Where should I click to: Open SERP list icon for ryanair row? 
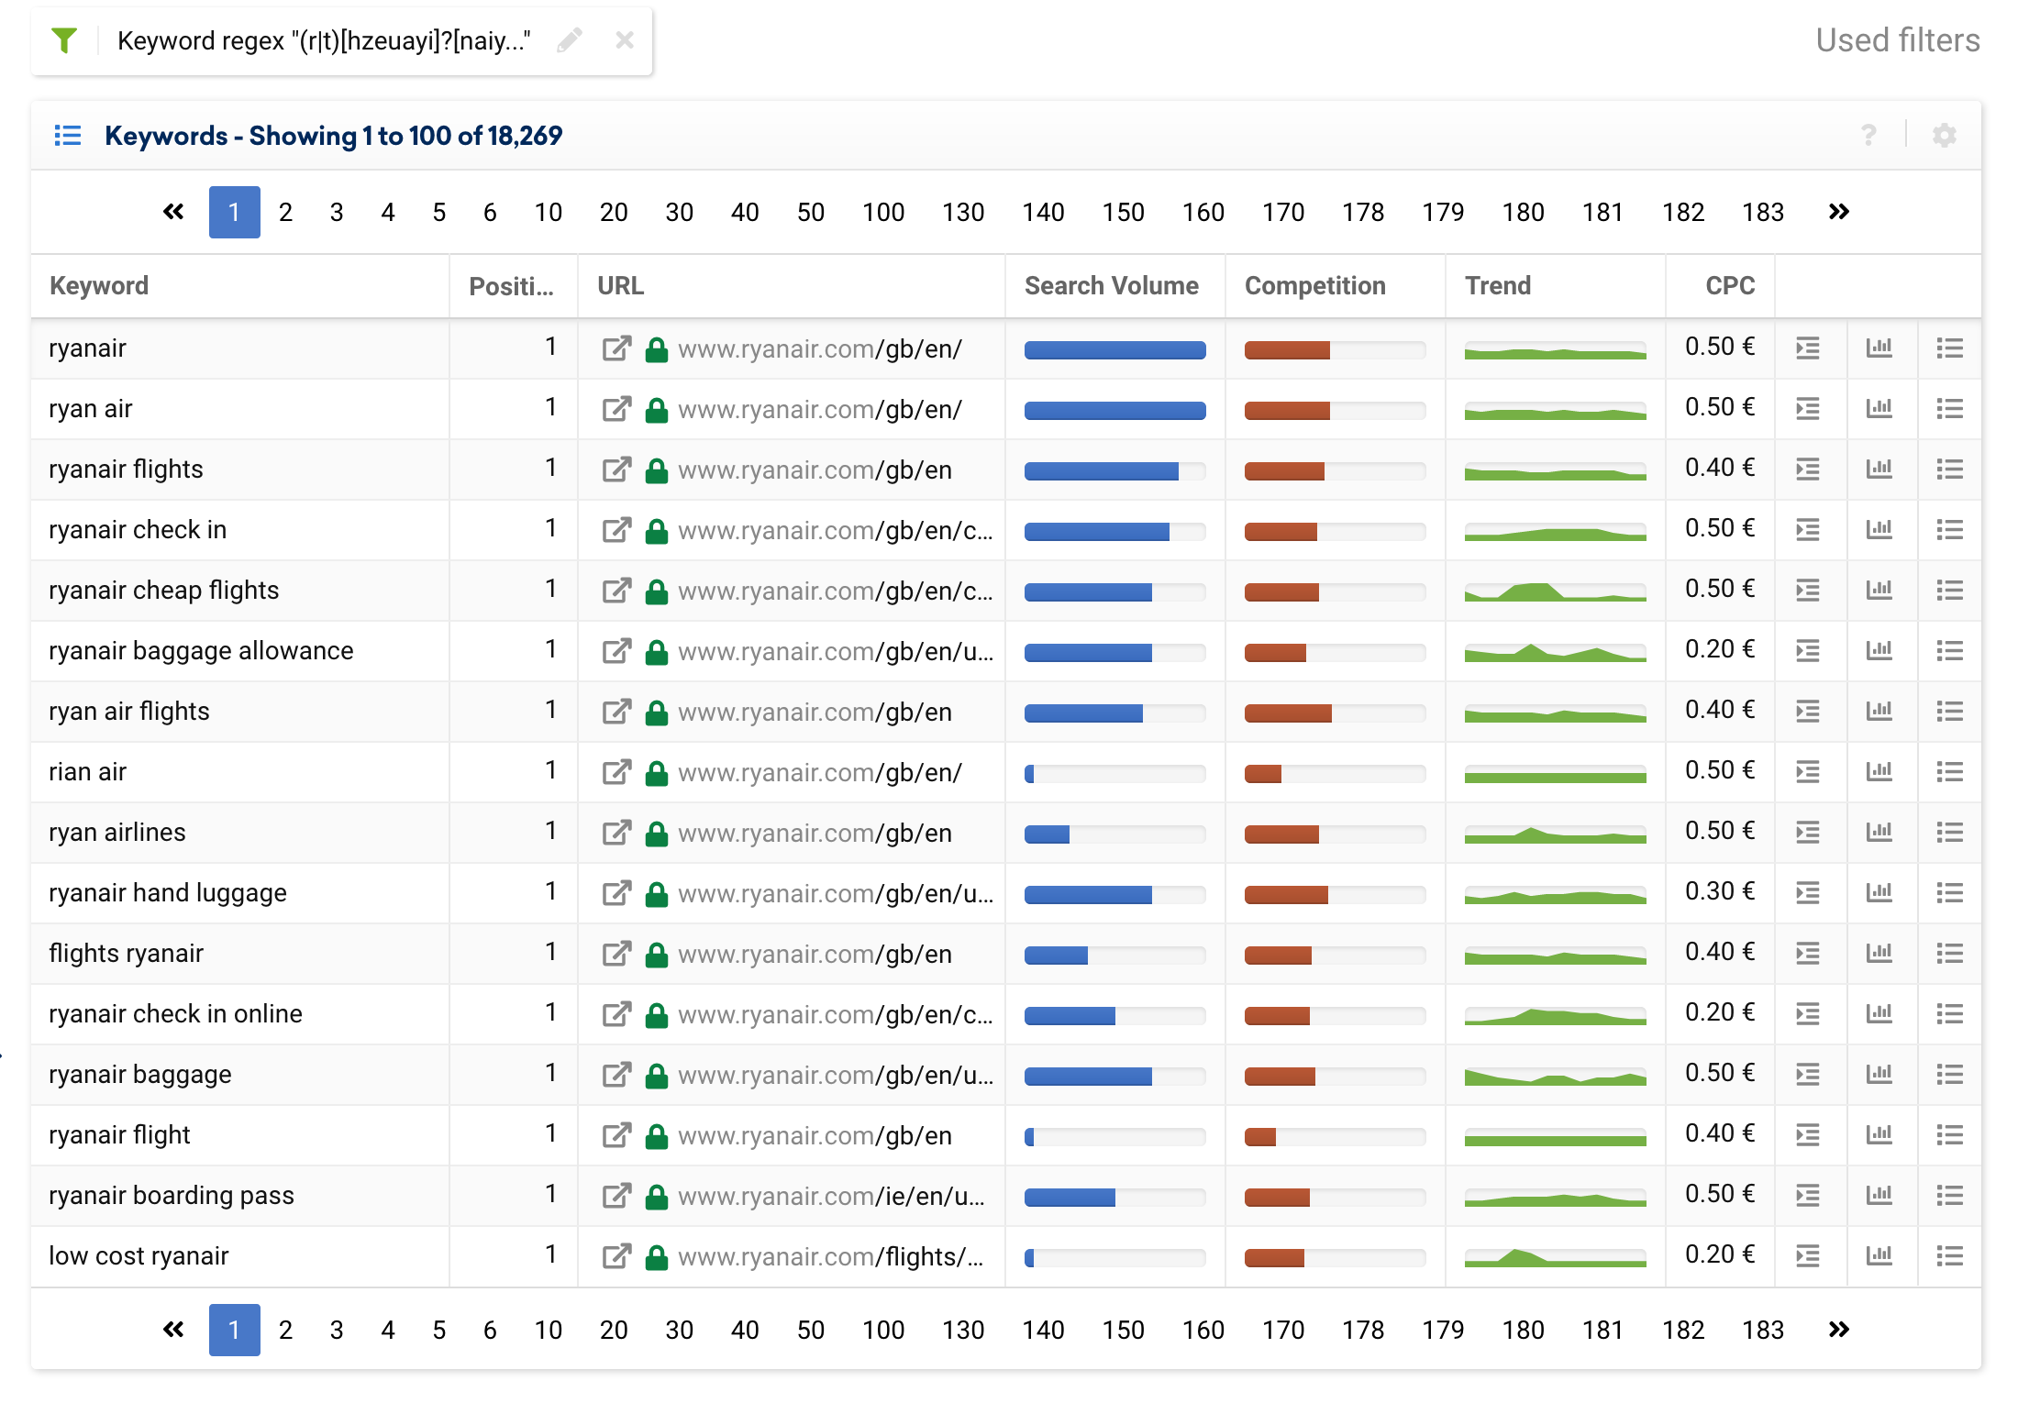point(1808,348)
